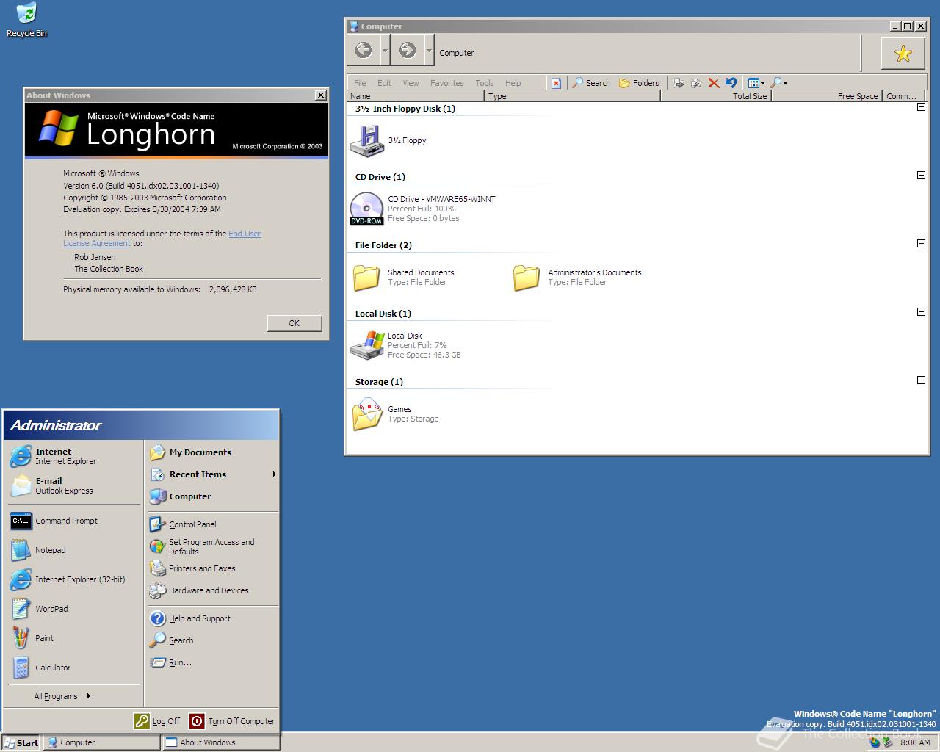940x752 pixels.
Task: Sort by the Total Size column
Action: (716, 96)
